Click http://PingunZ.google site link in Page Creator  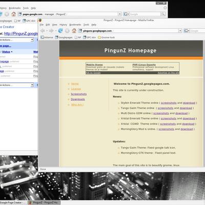[21, 34]
